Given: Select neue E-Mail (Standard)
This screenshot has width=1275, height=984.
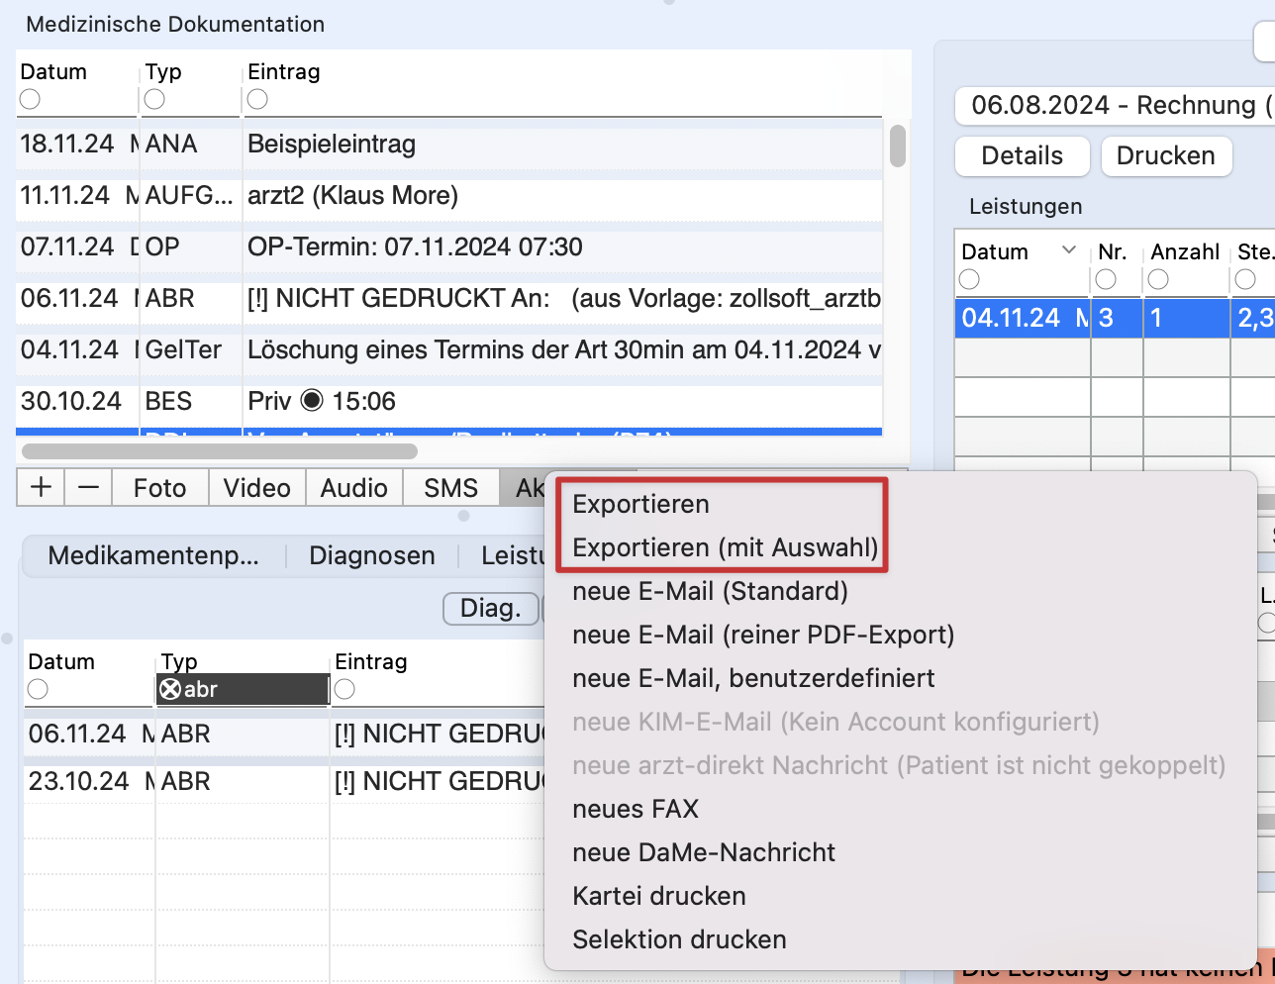Looking at the screenshot, I should [710, 591].
